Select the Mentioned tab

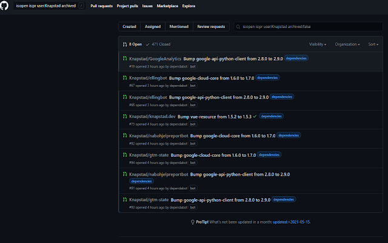[x=179, y=27]
